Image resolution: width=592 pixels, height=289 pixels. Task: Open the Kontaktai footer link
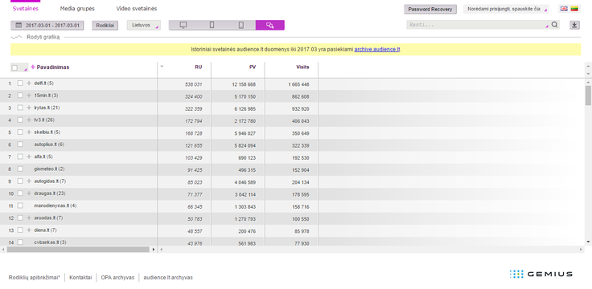[x=80, y=277]
